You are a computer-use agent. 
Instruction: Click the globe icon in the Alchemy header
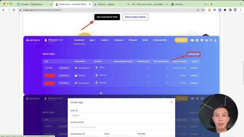(202, 40)
